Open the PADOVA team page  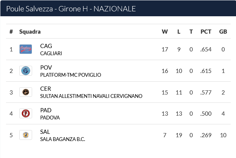[x=50, y=118]
